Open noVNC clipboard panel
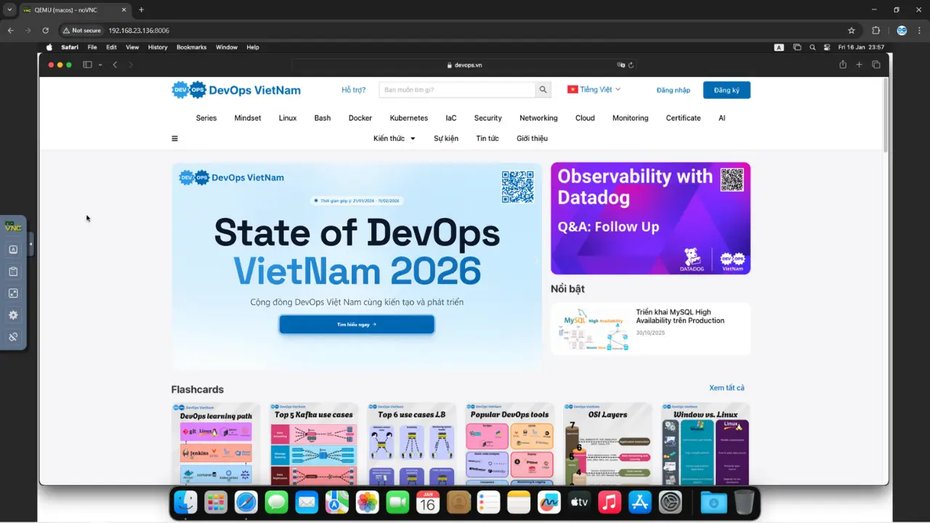 13,272
